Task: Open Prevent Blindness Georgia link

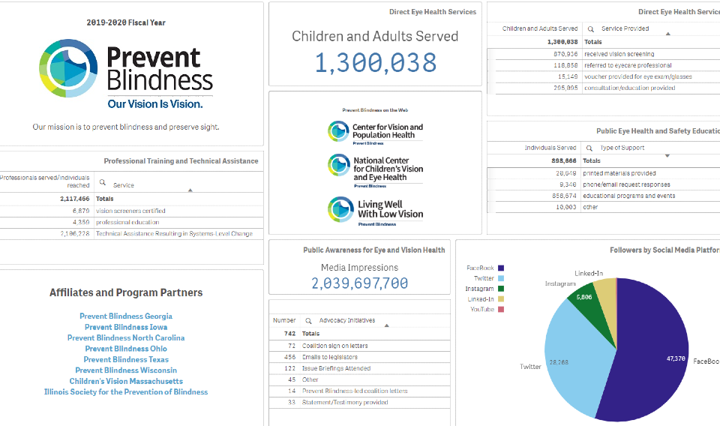Action: pos(126,316)
